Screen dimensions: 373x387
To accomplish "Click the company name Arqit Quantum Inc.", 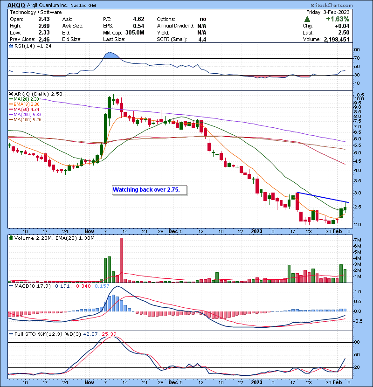I will [x=47, y=5].
